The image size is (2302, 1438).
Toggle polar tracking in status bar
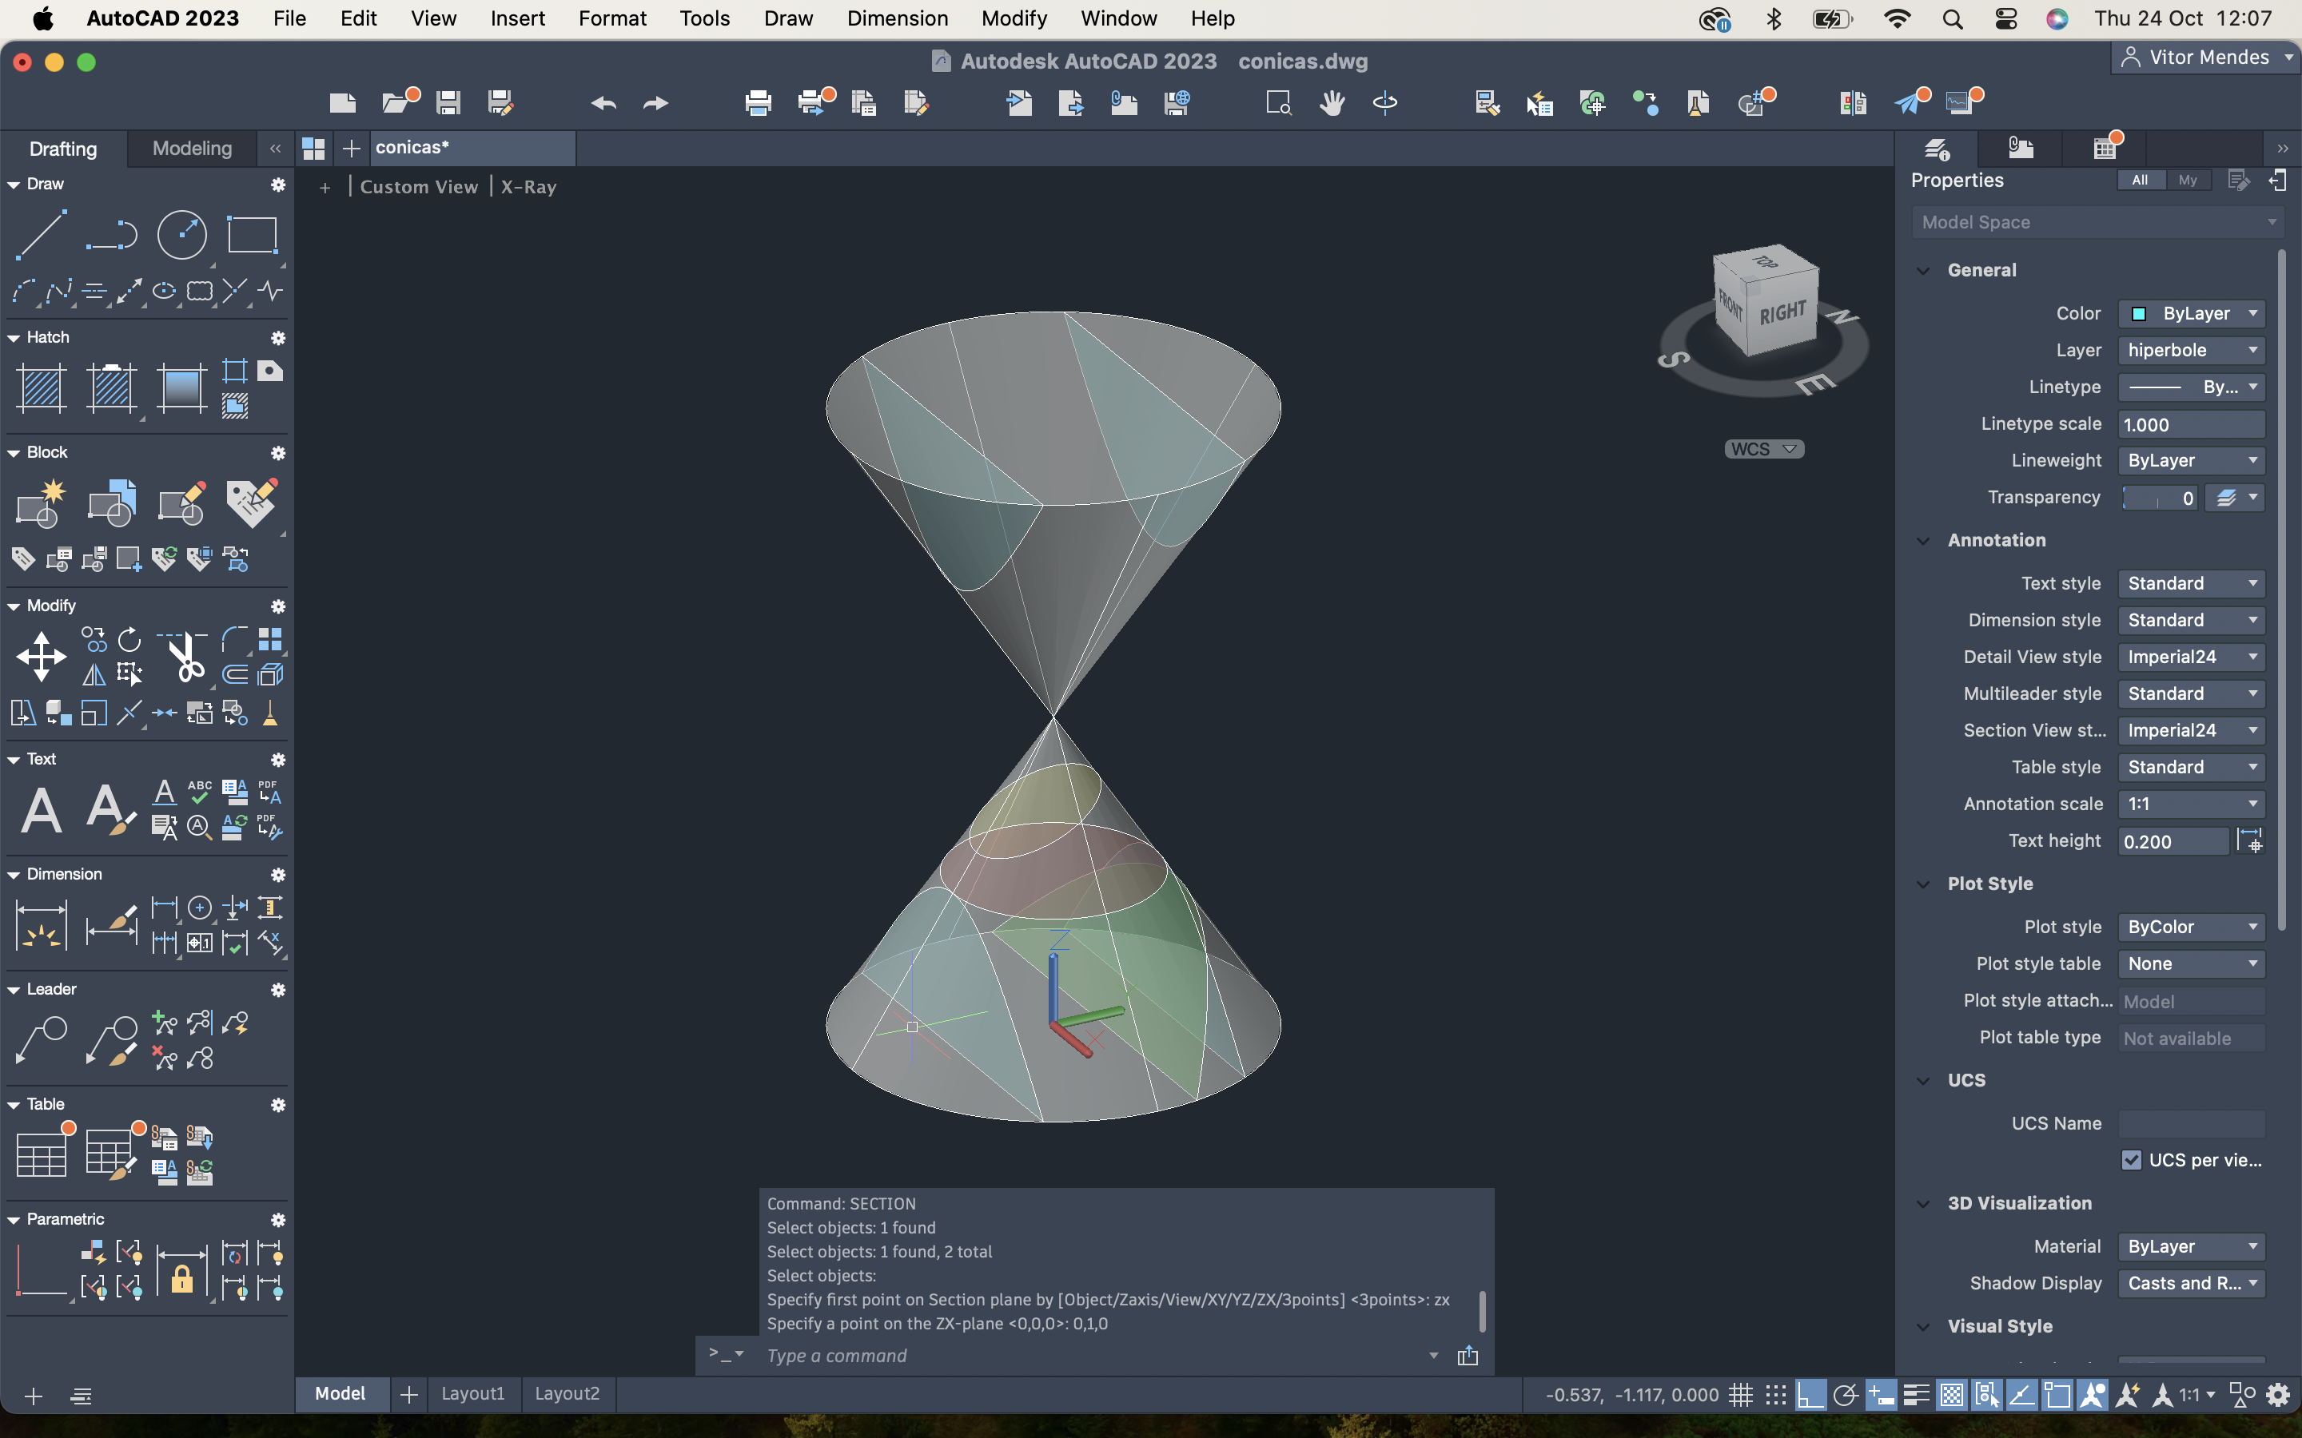(1846, 1395)
